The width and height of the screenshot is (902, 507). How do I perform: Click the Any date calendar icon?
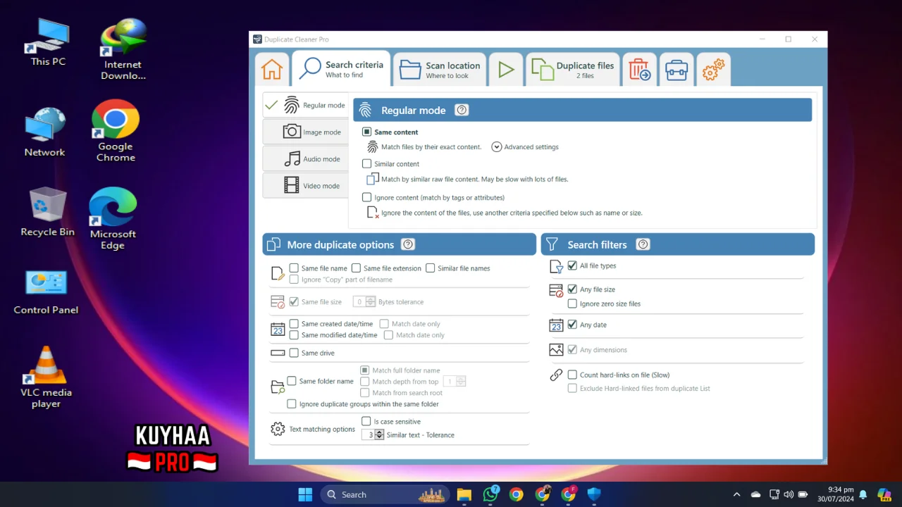(556, 325)
